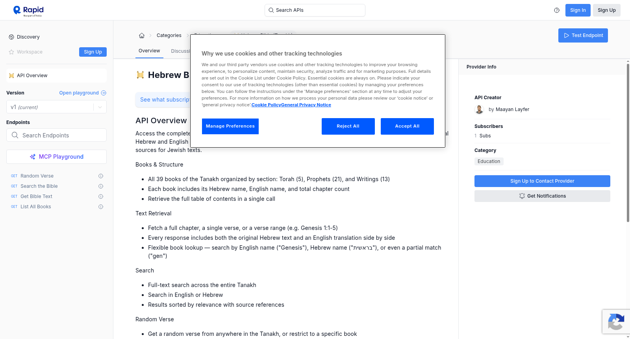Click the Discovery compass icon
Viewport: 630px width, 339px height.
tap(11, 37)
